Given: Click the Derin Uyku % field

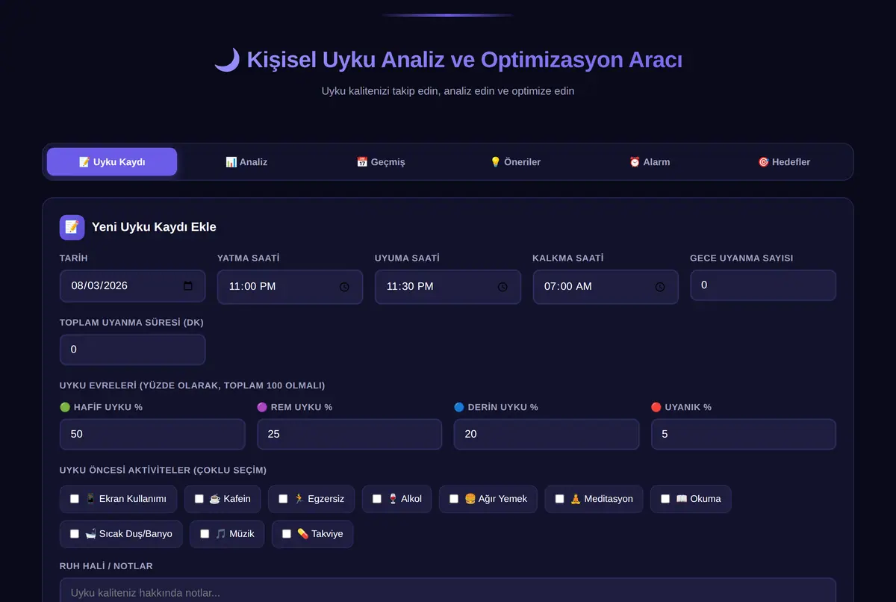Looking at the screenshot, I should click(547, 434).
